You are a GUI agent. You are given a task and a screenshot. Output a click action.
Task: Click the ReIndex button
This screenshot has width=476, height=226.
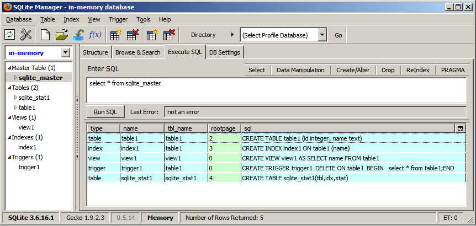(x=418, y=70)
